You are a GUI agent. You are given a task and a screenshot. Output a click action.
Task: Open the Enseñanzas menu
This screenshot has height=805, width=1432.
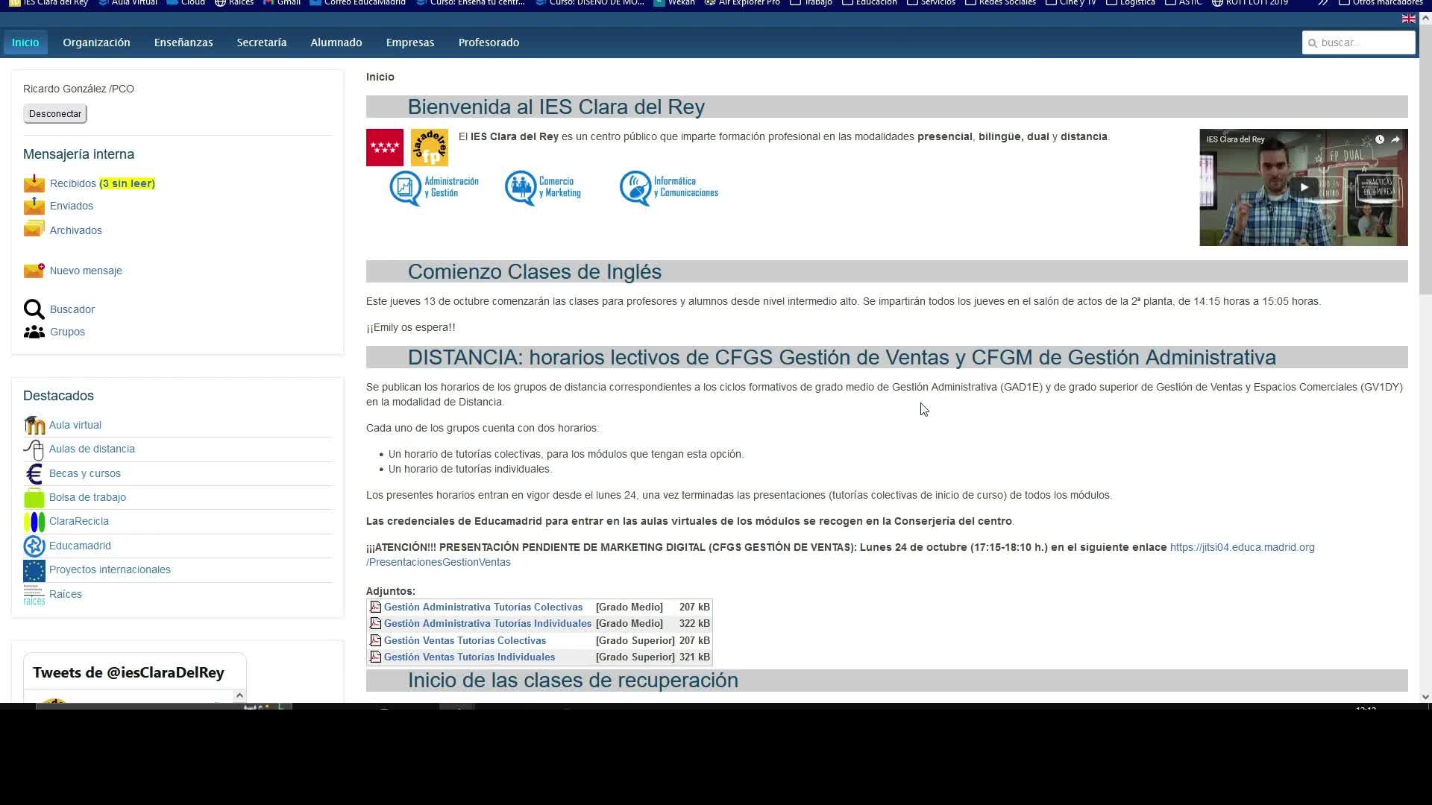pos(183,42)
